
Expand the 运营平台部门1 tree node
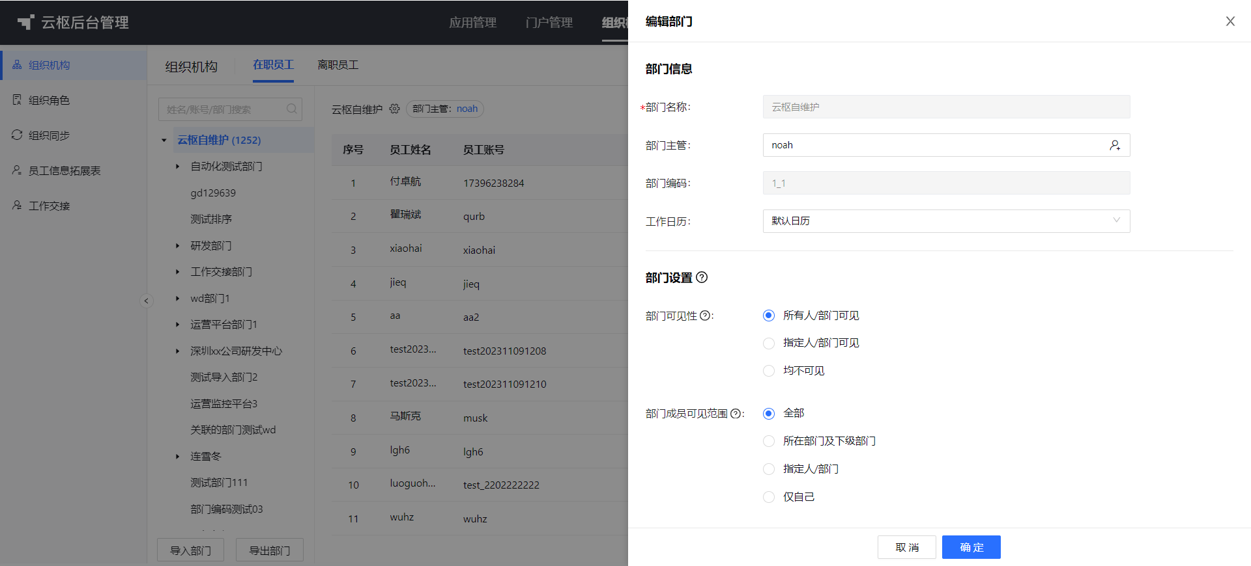[177, 325]
